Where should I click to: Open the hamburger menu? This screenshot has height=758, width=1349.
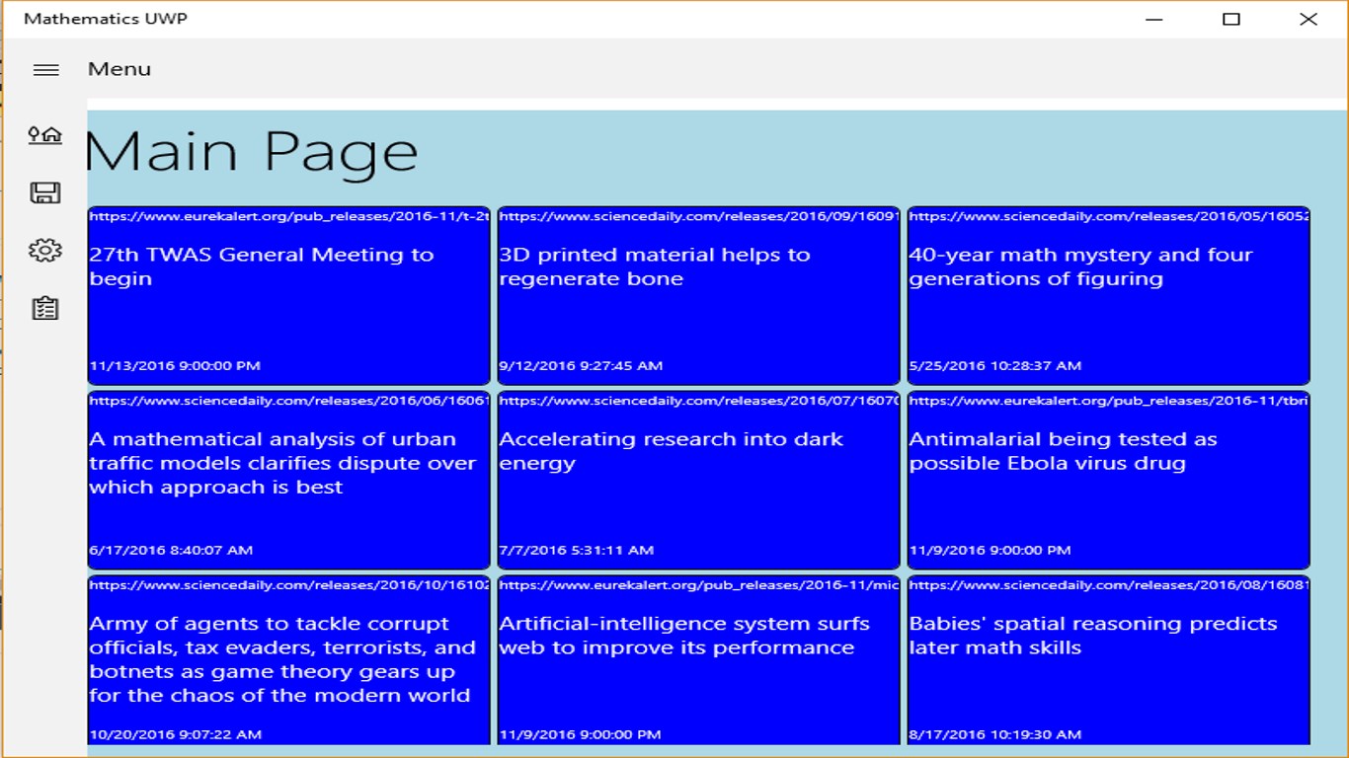click(x=45, y=69)
